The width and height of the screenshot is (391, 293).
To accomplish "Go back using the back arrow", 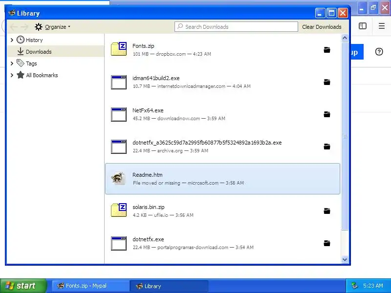I will click(x=14, y=27).
